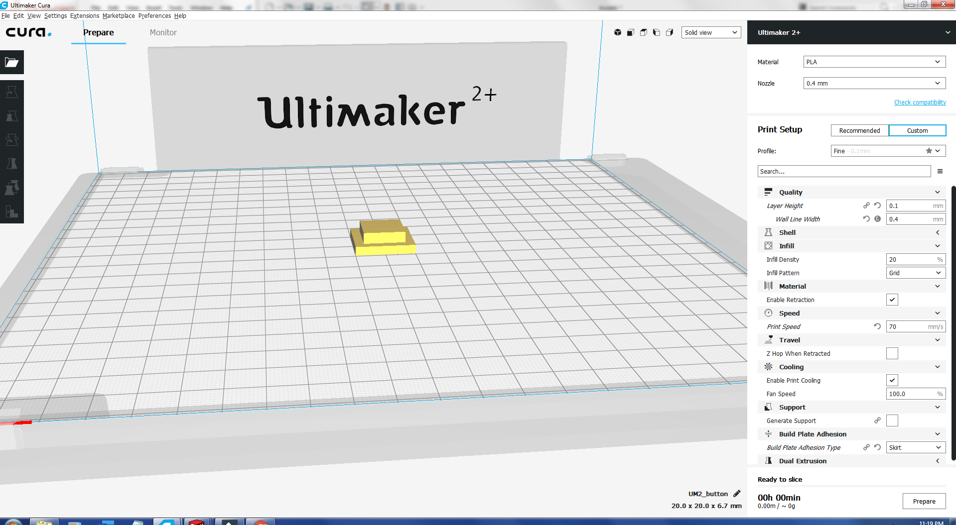Open the settings visibility hamburger menu
This screenshot has height=525, width=956.
tap(940, 171)
